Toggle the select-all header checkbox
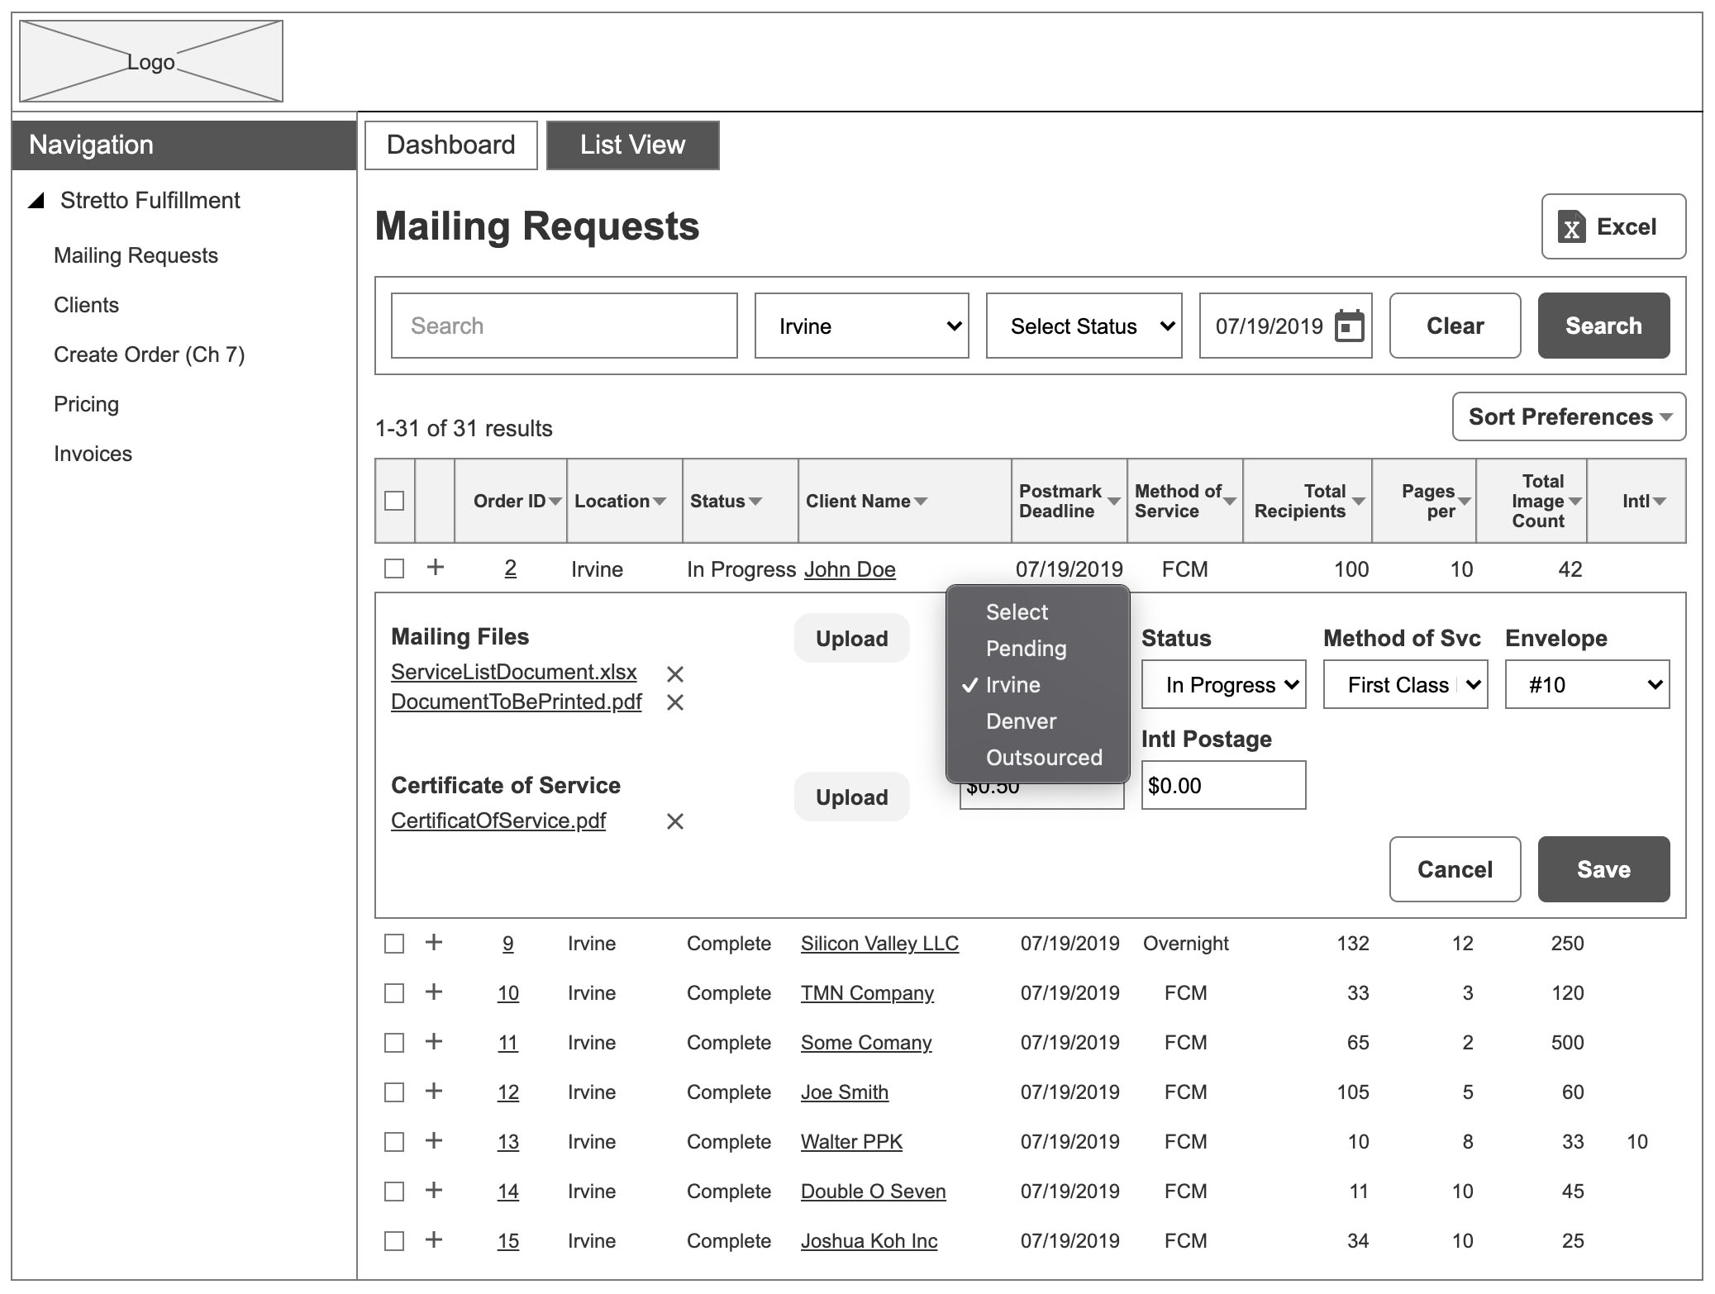This screenshot has width=1715, height=1294. 394,501
